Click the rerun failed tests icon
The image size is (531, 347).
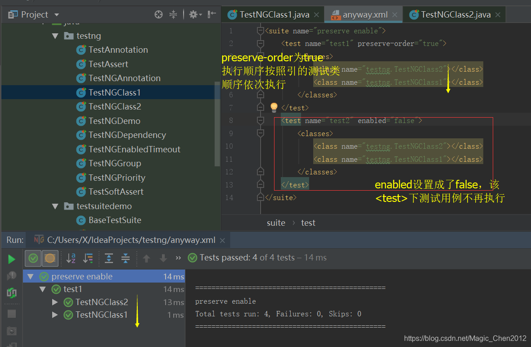[11, 276]
